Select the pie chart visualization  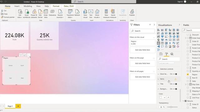[x=170, y=37]
